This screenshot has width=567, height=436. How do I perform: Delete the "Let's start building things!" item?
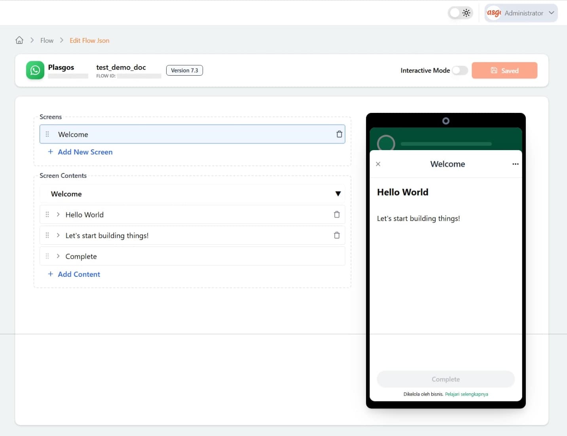(337, 236)
